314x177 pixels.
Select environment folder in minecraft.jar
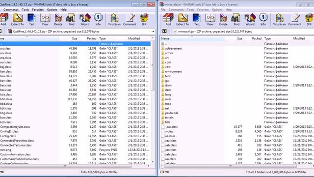tap(173, 72)
